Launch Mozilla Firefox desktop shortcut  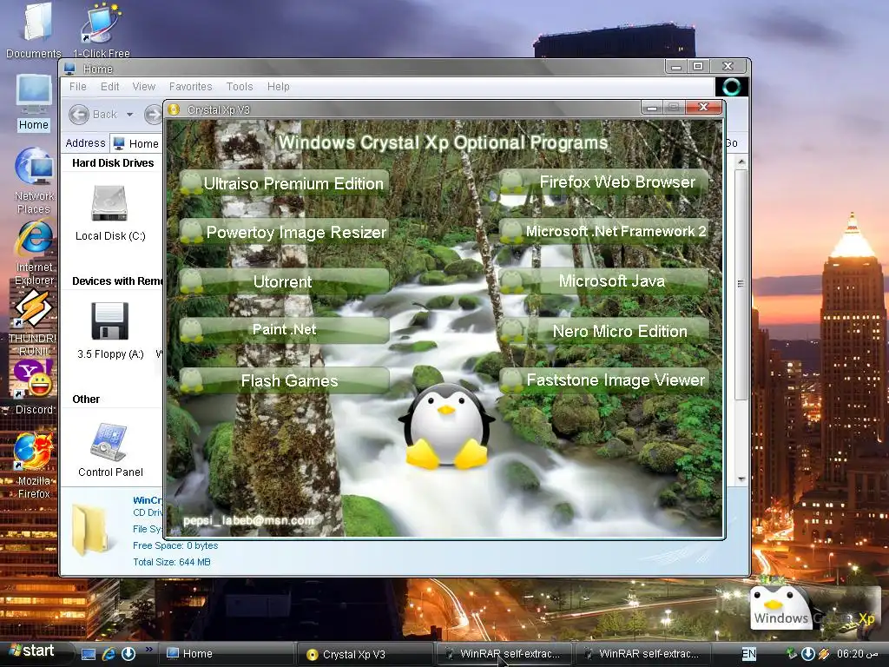[34, 466]
